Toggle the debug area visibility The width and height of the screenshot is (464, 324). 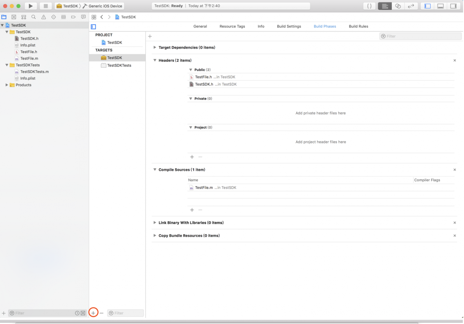[440, 6]
